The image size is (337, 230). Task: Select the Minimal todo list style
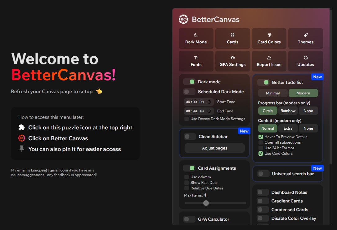point(273,93)
